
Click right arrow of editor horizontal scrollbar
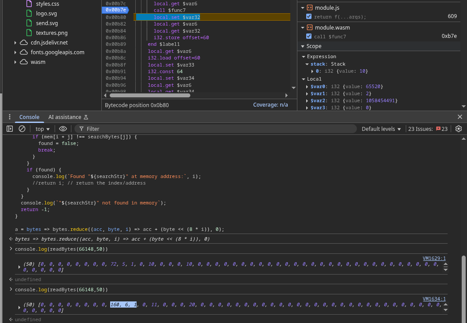click(286, 95)
